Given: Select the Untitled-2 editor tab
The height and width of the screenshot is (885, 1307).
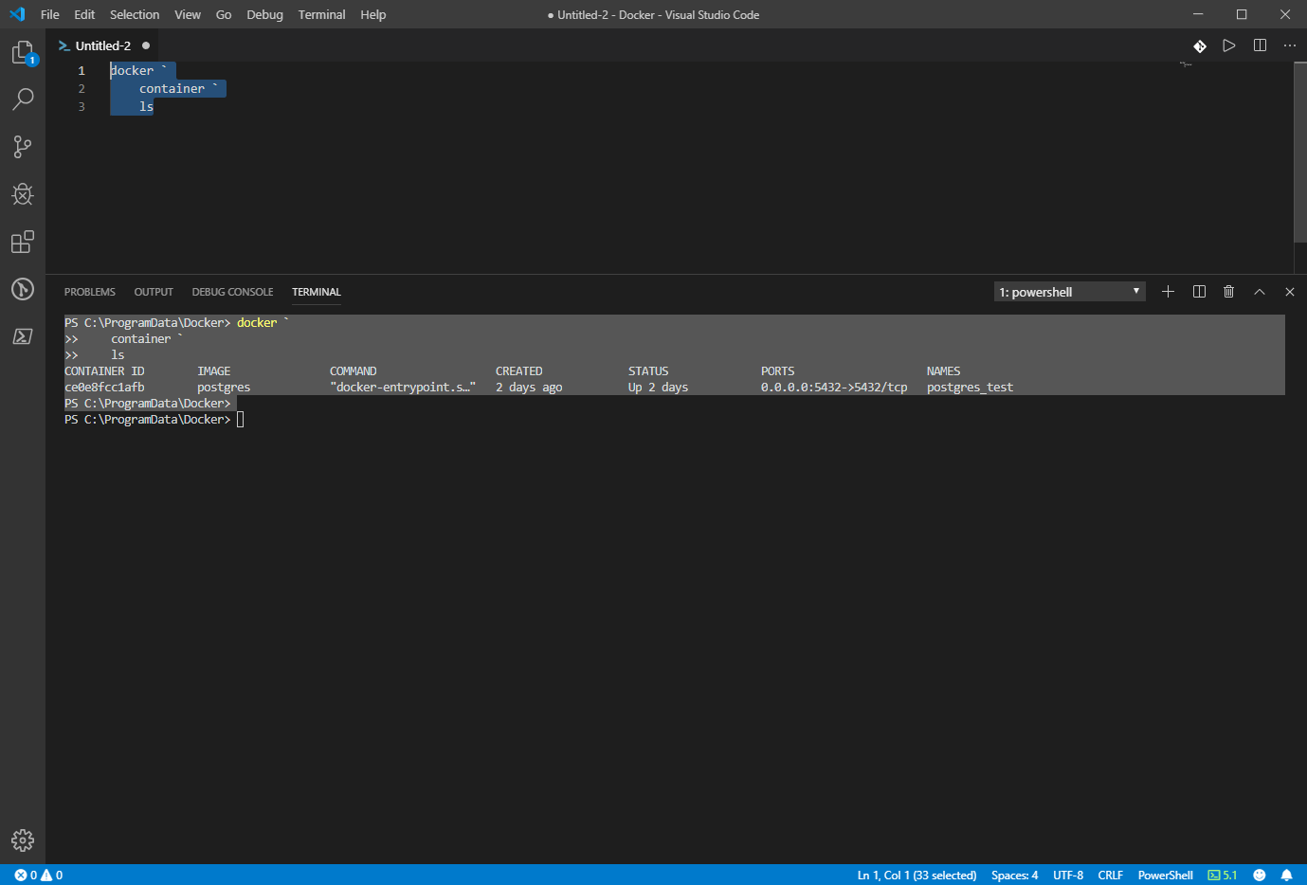Looking at the screenshot, I should 103,45.
